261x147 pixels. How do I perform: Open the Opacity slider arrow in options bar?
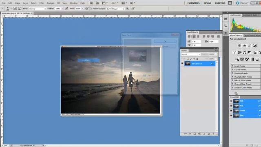pyautogui.click(x=62, y=9)
